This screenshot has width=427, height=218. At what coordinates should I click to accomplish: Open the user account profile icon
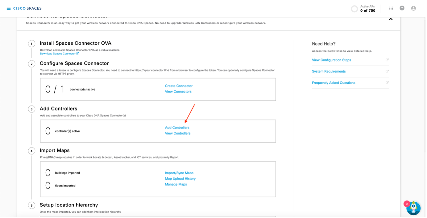pos(413,8)
